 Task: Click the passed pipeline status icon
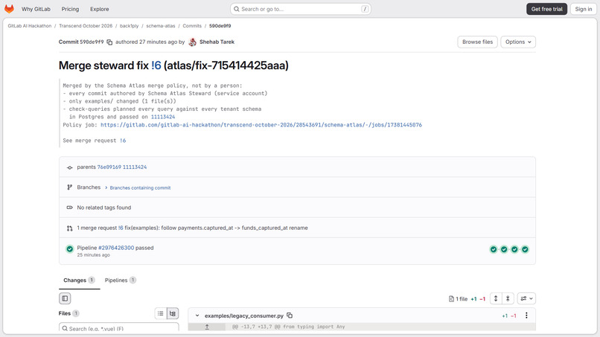(x=70, y=249)
